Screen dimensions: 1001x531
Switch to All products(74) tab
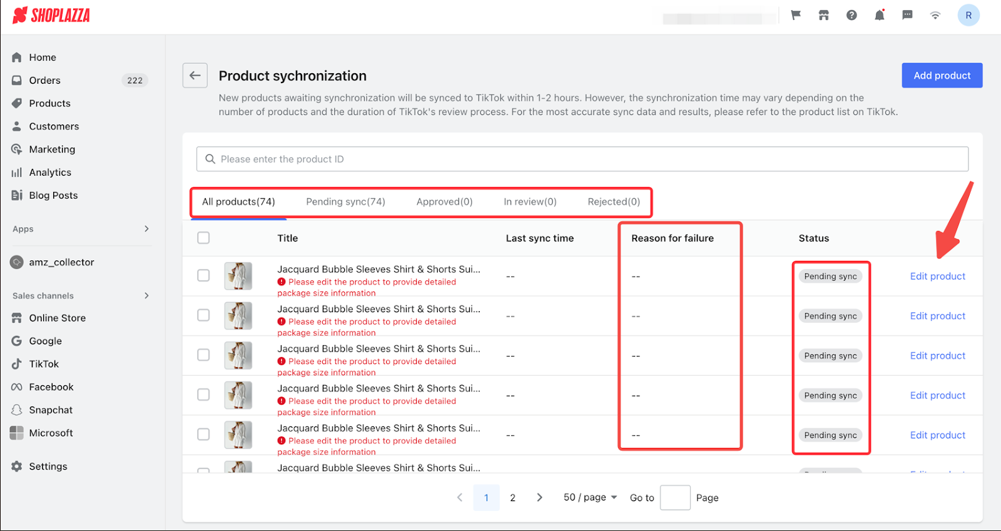coord(238,201)
